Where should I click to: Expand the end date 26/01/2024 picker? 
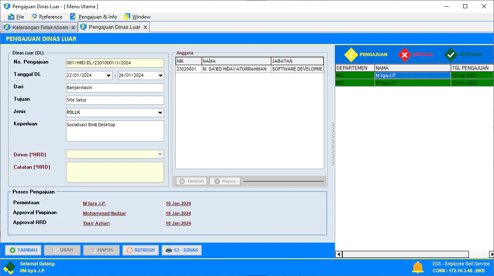click(x=160, y=75)
